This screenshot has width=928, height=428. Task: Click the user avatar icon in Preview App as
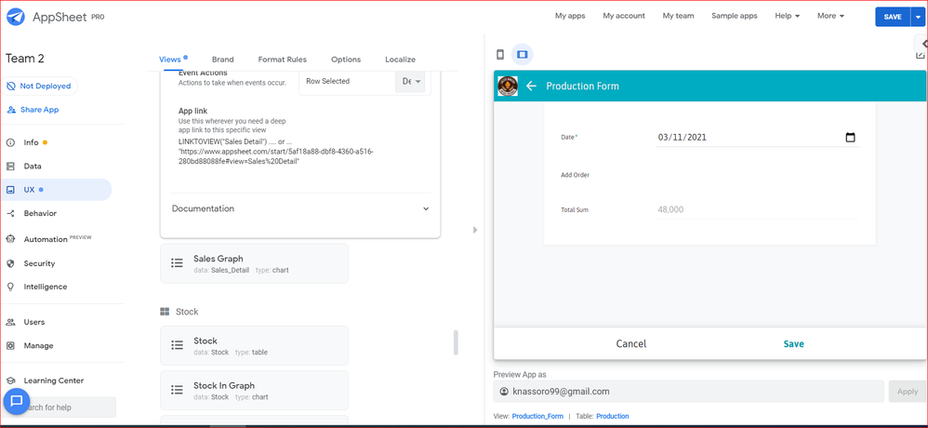coord(504,392)
